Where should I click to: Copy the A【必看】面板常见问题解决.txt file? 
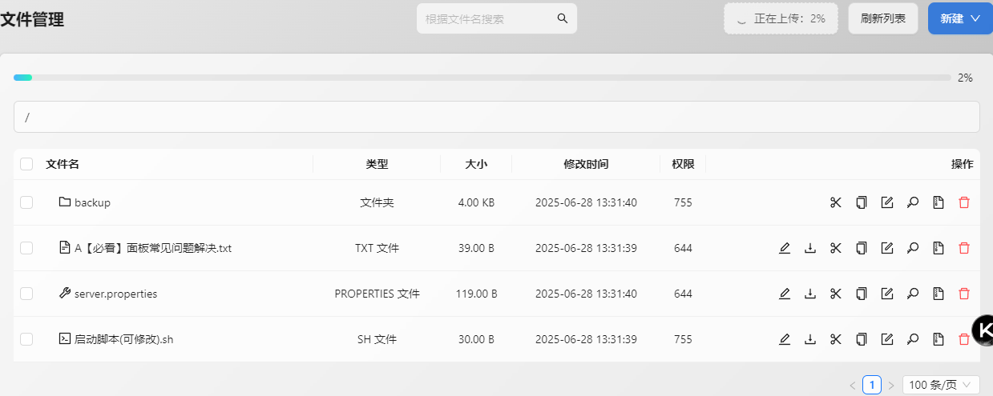(862, 248)
